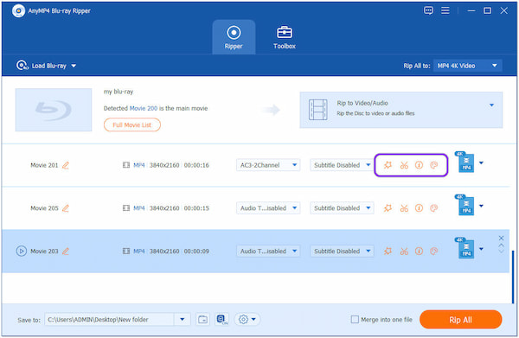Open the hamburger menu in title bar
Screen dimensions: 519x338
click(445, 10)
